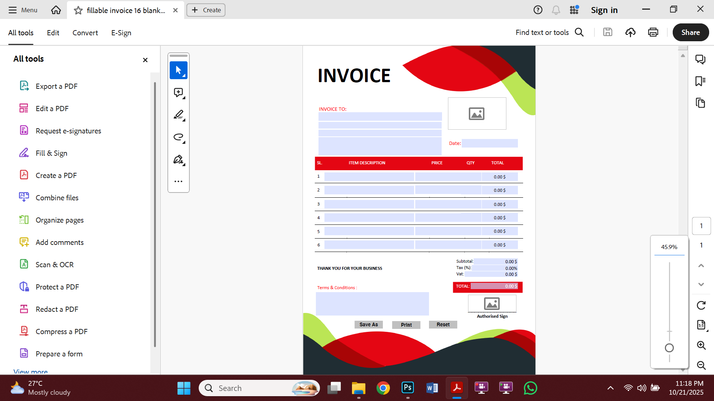Open the Convert menu
The width and height of the screenshot is (714, 401).
click(85, 33)
